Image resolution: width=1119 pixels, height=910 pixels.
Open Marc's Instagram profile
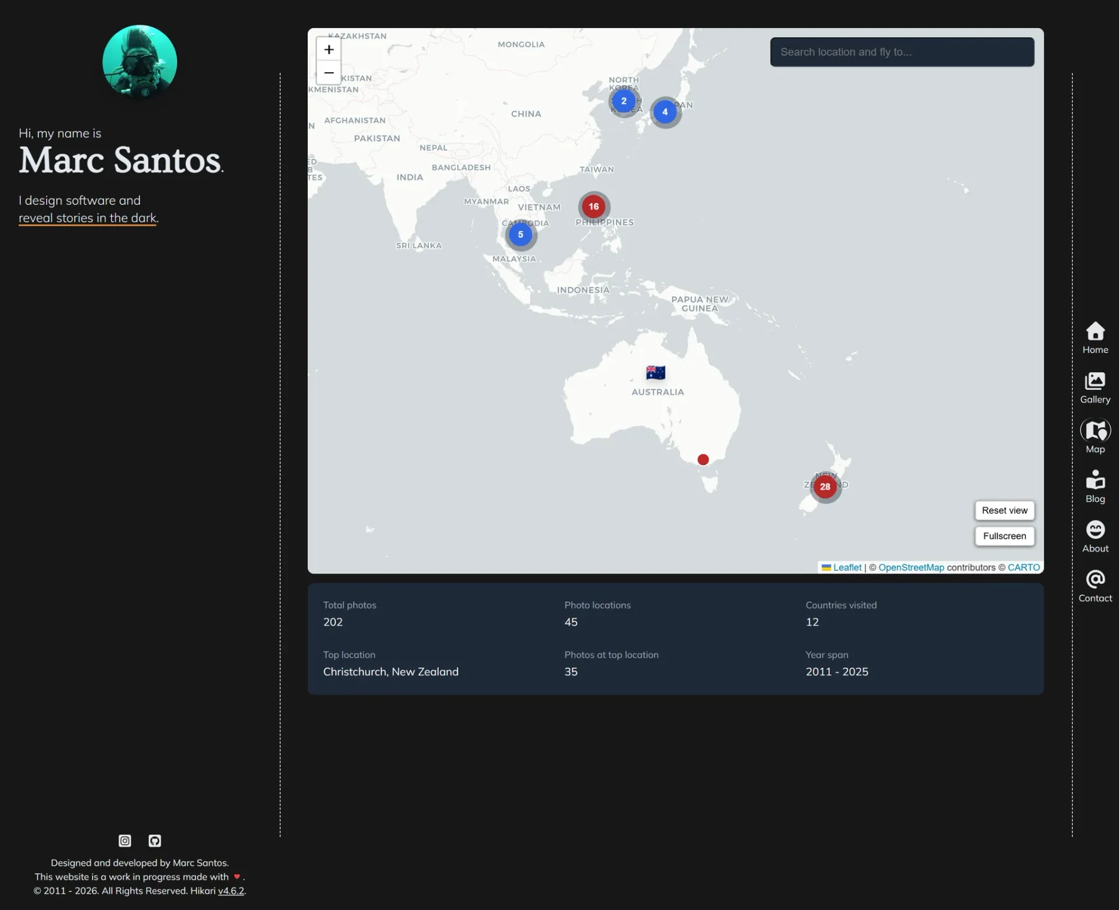124,840
